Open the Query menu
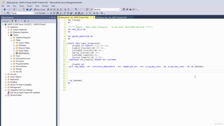Screen dimensions: 224x126 pyautogui.click(x=22, y=6)
